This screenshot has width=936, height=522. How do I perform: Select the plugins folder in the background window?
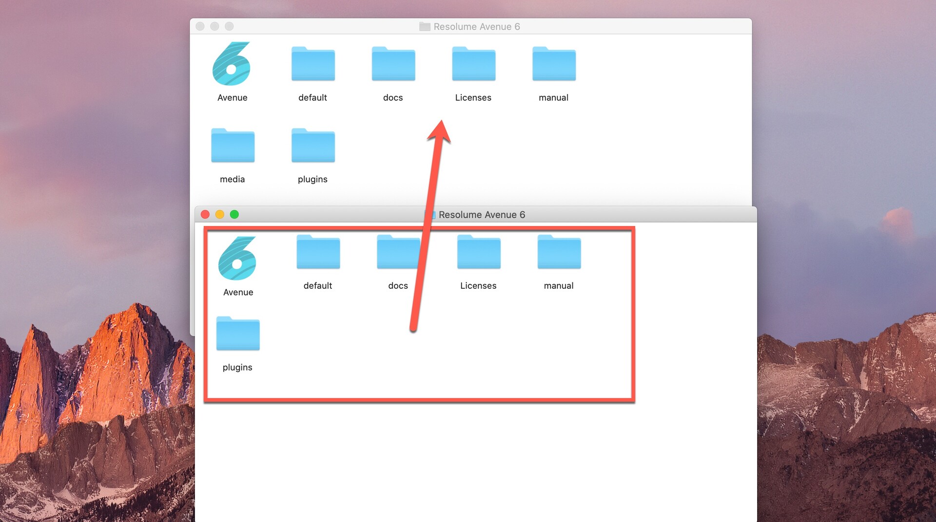click(x=313, y=146)
